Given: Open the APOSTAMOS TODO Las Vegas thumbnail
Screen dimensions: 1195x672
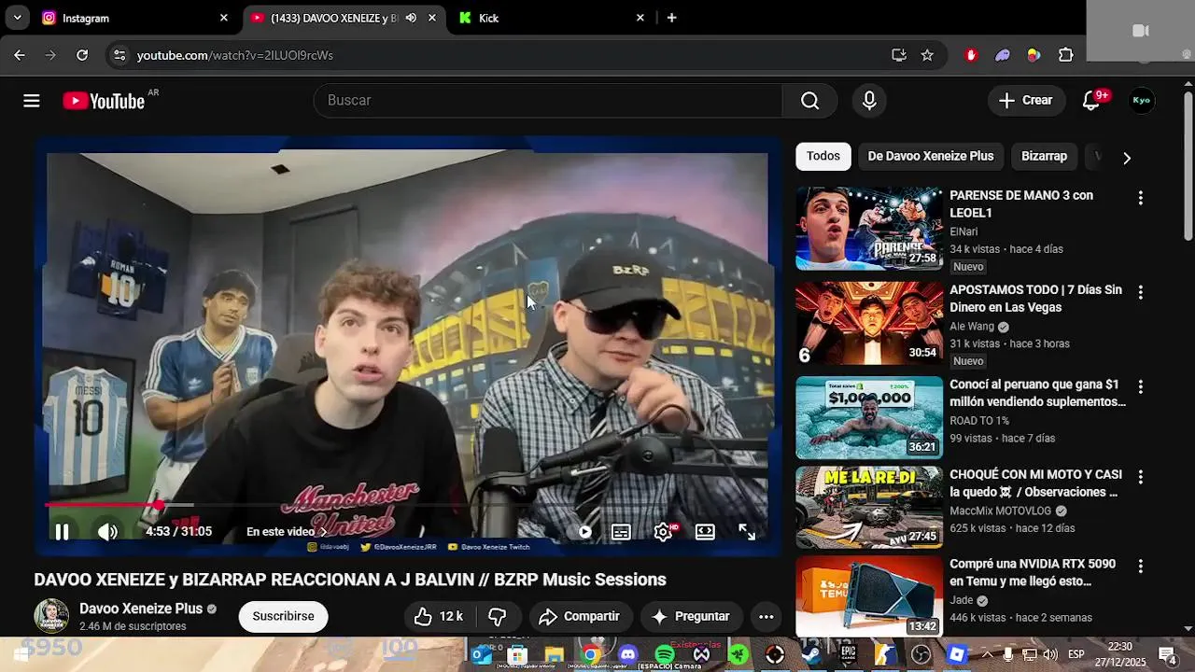Looking at the screenshot, I should [869, 323].
